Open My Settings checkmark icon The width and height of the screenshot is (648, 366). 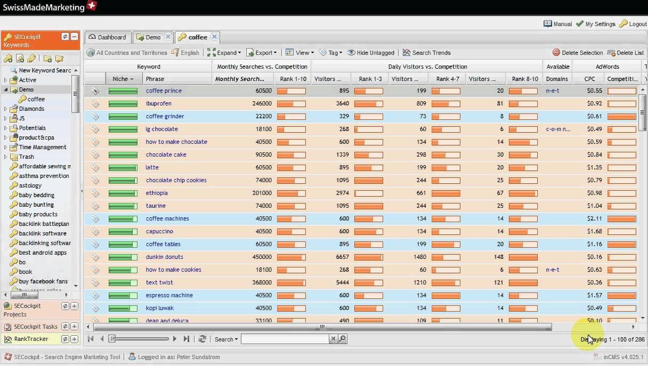(580, 24)
